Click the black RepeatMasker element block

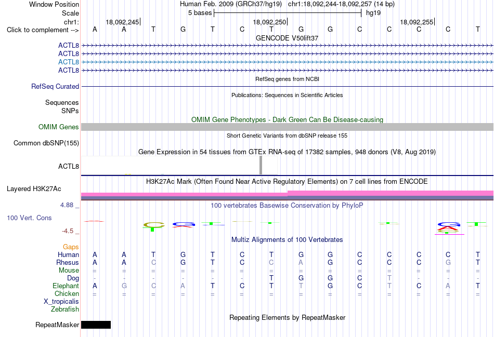(96, 325)
